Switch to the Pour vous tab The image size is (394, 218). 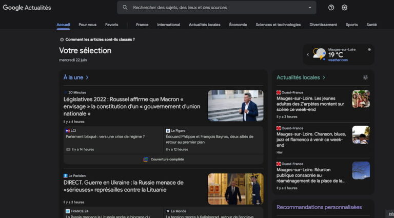point(87,25)
